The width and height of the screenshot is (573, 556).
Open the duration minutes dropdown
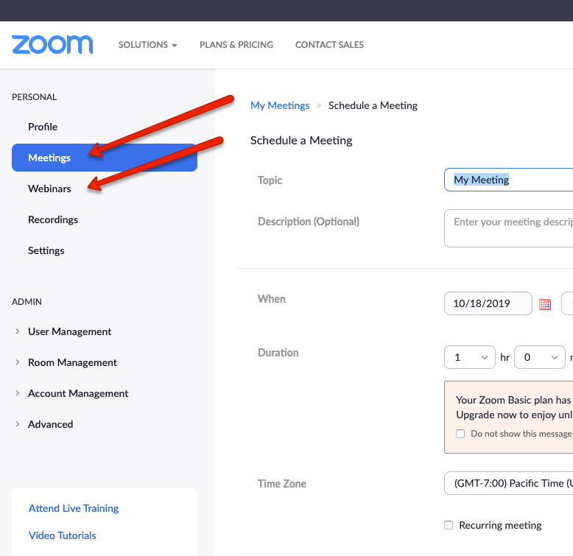[540, 357]
